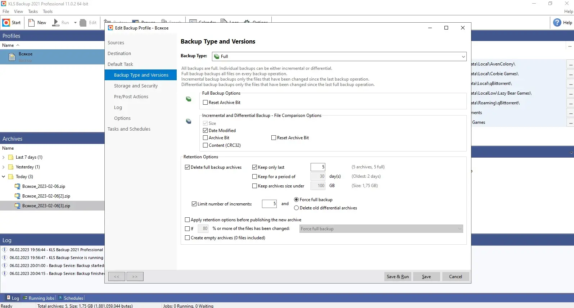Click the Help question mark icon

point(557,23)
